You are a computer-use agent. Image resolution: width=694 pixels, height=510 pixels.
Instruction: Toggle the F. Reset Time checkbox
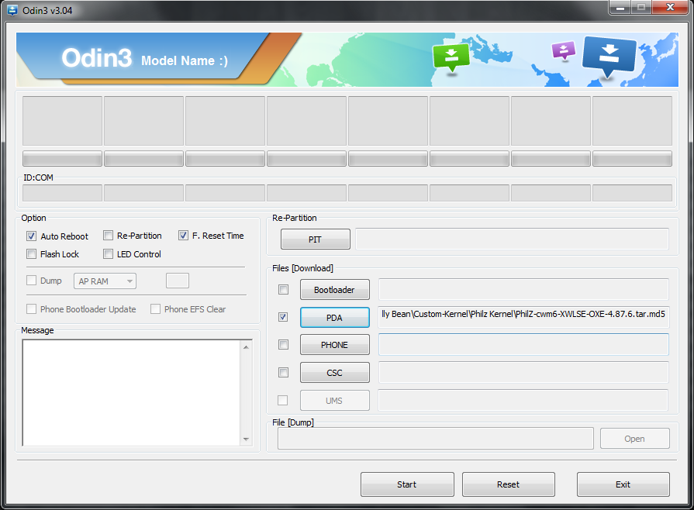(183, 236)
